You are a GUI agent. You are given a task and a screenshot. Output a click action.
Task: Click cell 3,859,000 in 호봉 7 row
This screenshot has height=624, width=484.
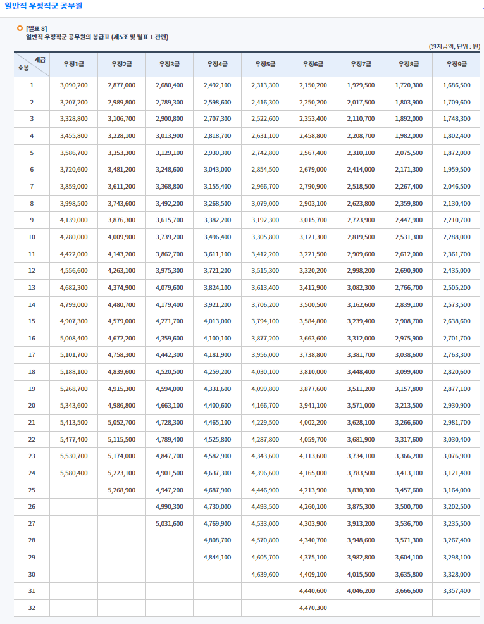pyautogui.click(x=73, y=186)
